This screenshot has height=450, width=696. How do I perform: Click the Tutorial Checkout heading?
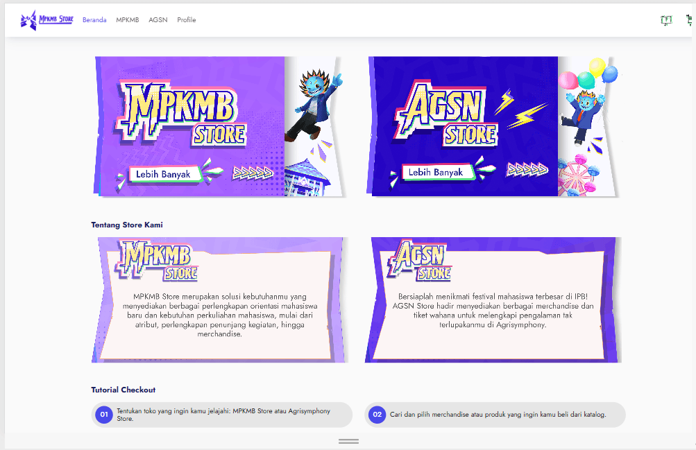124,390
